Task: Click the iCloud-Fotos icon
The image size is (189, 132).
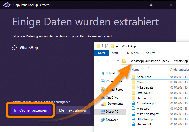Action: point(103,90)
